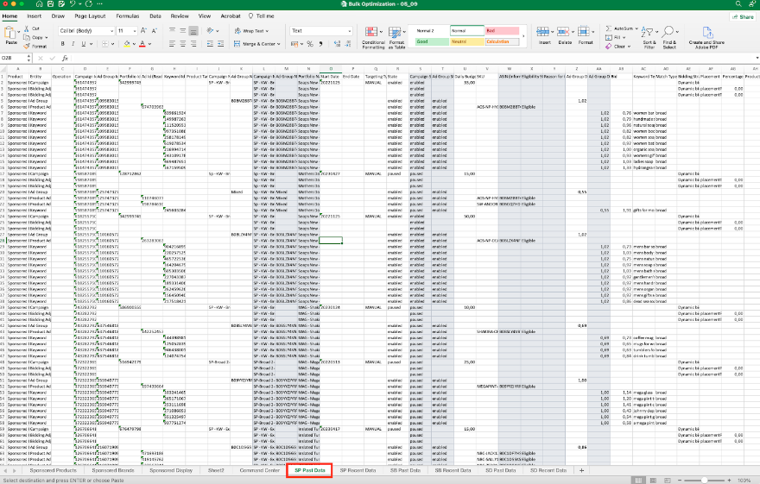Apply the Good cell style
This screenshot has width=760, height=484.
431,41
